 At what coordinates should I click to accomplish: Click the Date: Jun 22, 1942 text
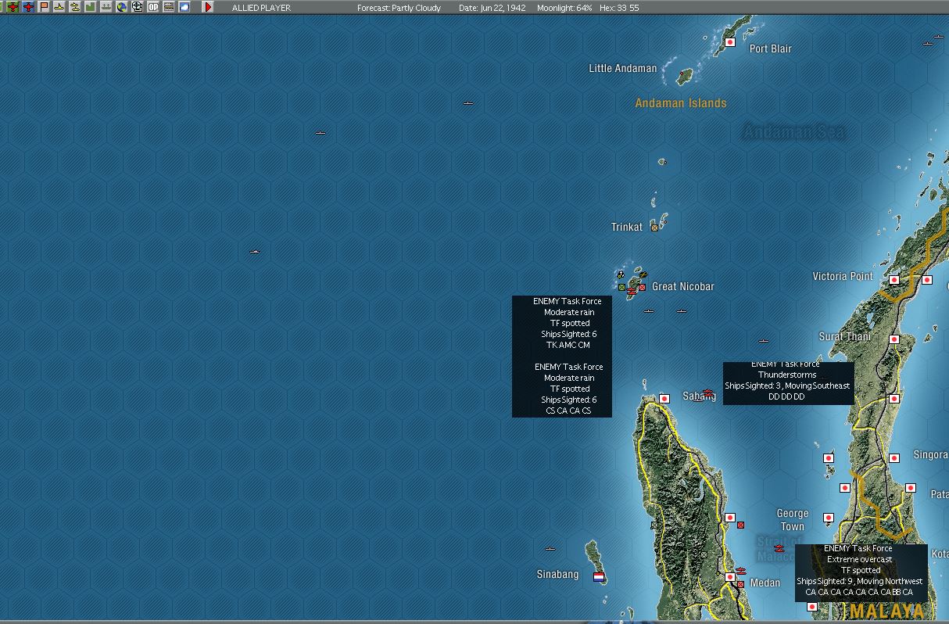492,8
